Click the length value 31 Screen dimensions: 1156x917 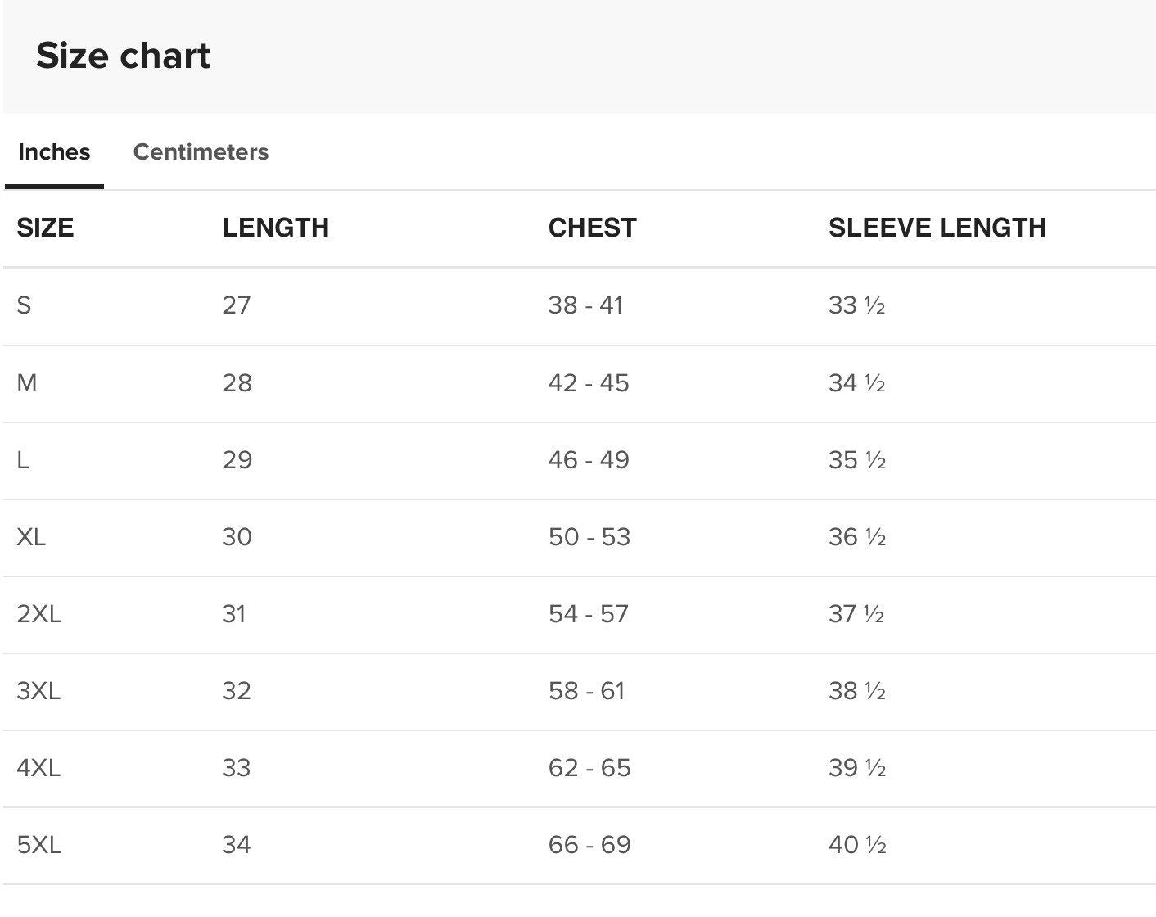point(233,614)
